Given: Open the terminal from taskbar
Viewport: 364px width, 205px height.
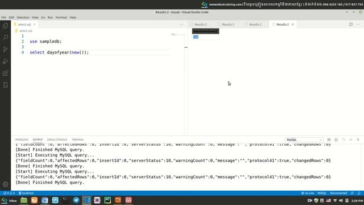Looking at the screenshot, I should pos(66,200).
